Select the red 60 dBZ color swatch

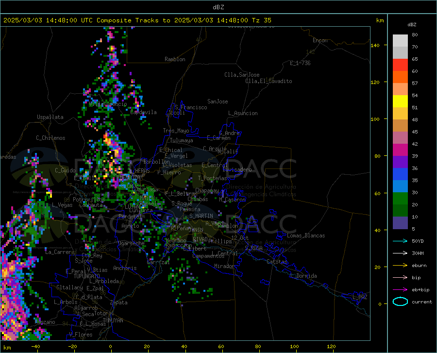click(x=400, y=65)
